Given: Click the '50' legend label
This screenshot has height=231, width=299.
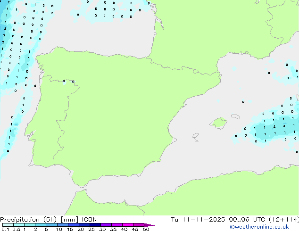Looking at the screenshot, I should [x=146, y=229].
